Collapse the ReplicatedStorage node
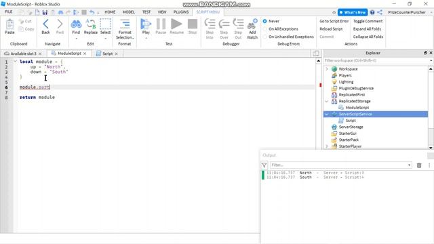Screen dimensions: 434x244 327,101
